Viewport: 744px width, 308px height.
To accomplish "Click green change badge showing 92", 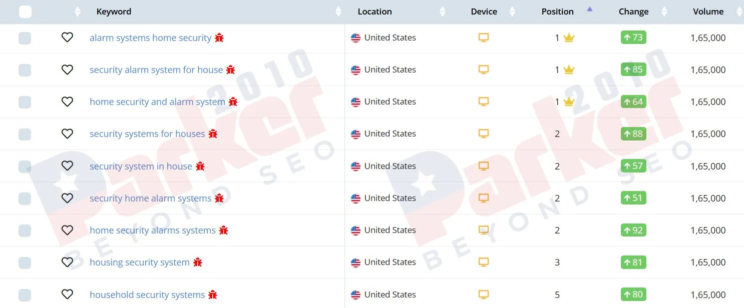I will pos(633,230).
